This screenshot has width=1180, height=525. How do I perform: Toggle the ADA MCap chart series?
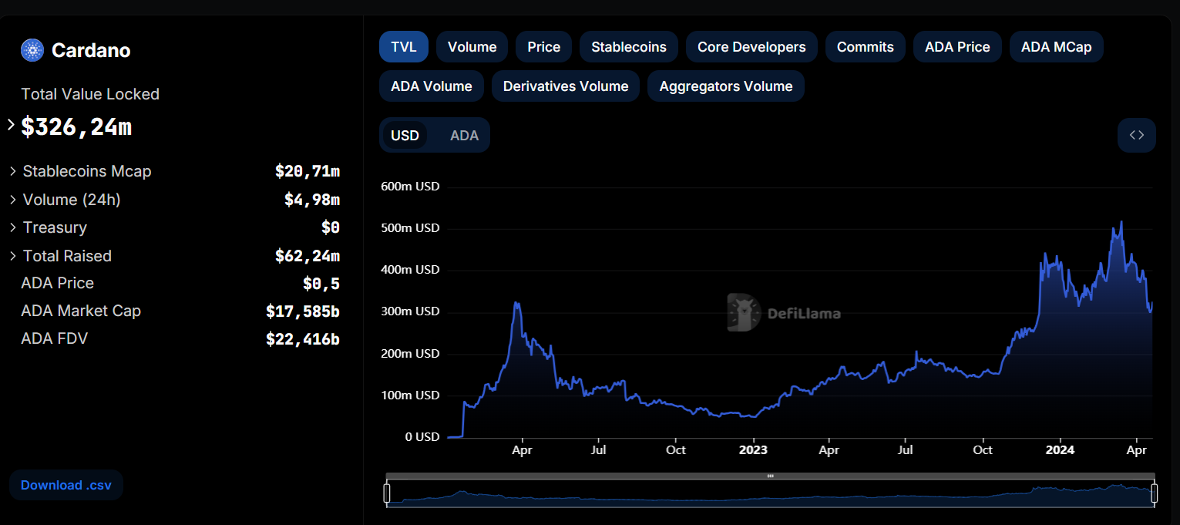click(x=1056, y=47)
